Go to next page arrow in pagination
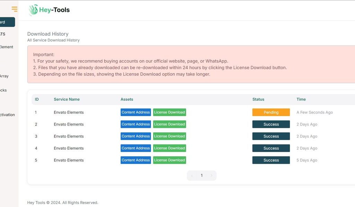The height and width of the screenshot is (207, 355). (x=211, y=176)
